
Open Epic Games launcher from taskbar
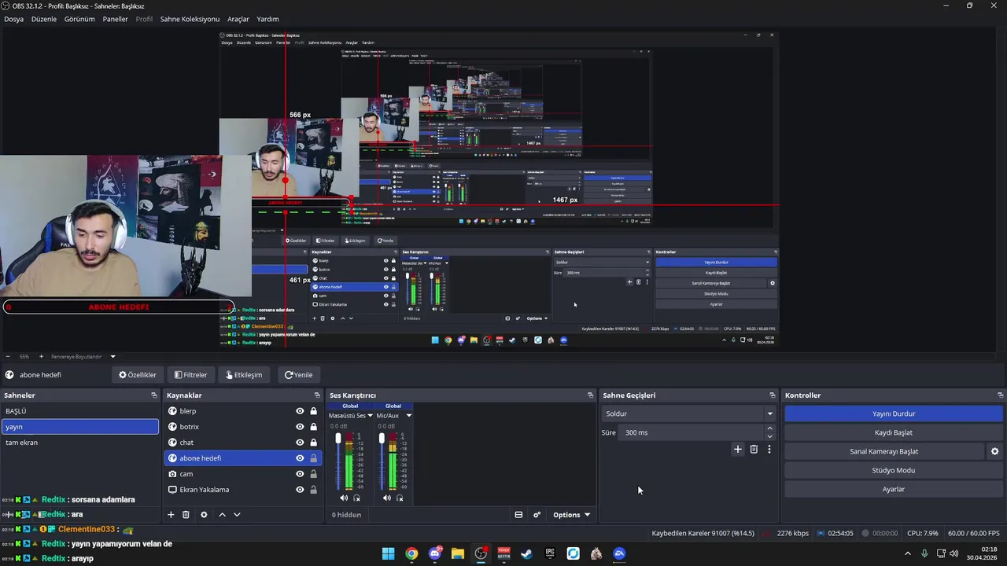point(550,553)
